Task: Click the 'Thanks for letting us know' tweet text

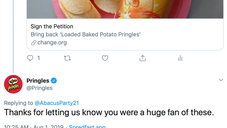Action: point(109,112)
